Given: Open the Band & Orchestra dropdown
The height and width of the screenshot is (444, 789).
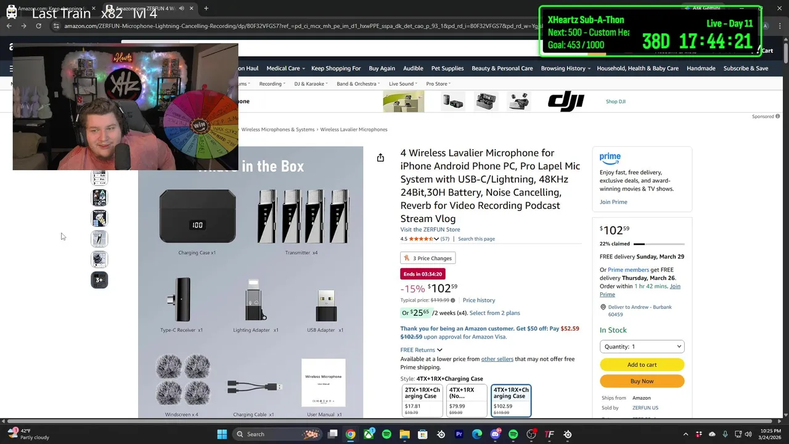Looking at the screenshot, I should (x=358, y=84).
